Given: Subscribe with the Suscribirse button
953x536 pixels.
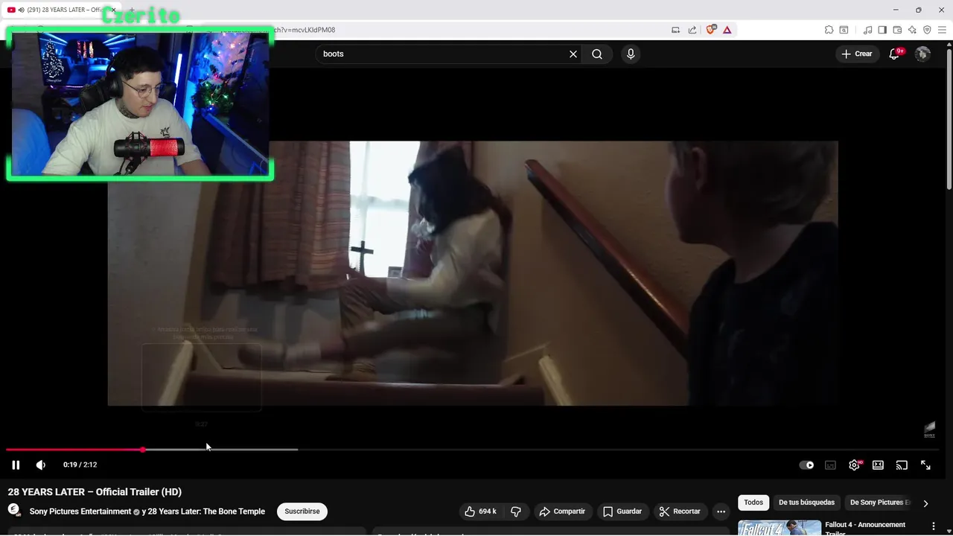Looking at the screenshot, I should (x=302, y=511).
